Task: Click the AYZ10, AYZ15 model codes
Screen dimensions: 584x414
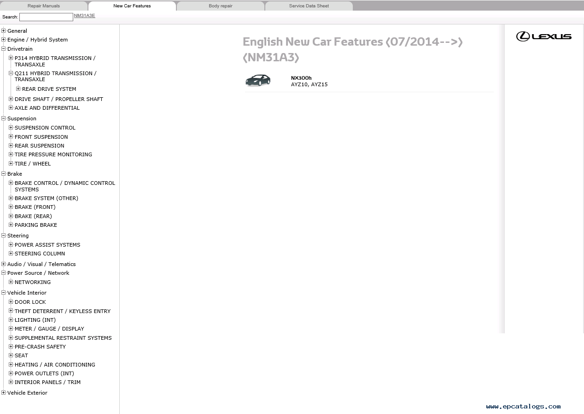Action: [x=310, y=84]
